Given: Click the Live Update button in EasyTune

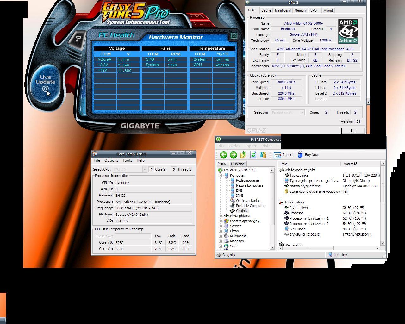Looking at the screenshot, I should point(45,83).
